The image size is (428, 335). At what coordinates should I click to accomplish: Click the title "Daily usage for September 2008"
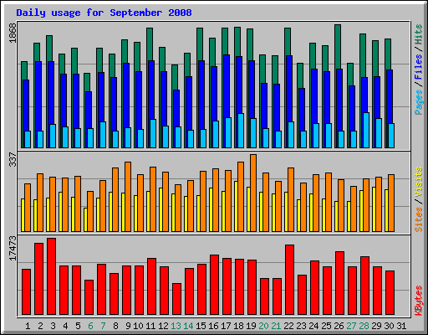coord(104,13)
